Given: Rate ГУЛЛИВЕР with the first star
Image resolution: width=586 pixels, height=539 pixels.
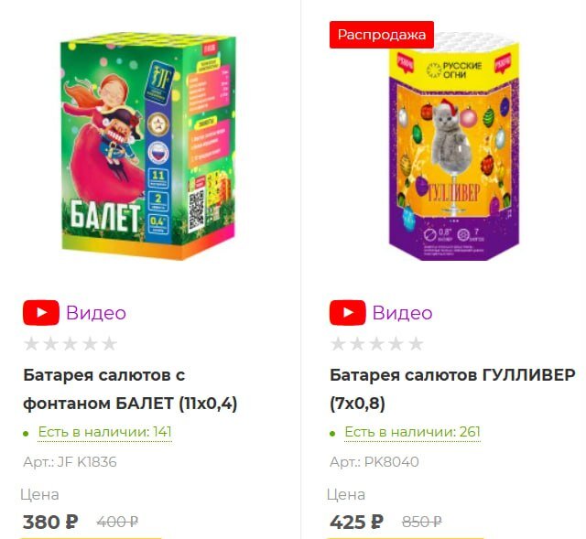Looking at the screenshot, I should (x=338, y=344).
